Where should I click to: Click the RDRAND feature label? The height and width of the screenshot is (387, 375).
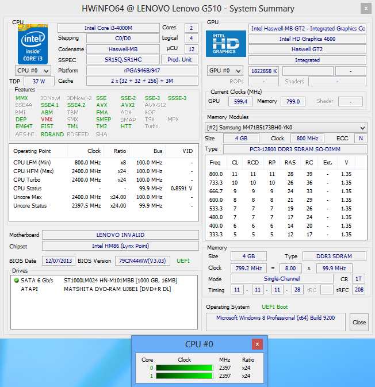click(52, 134)
